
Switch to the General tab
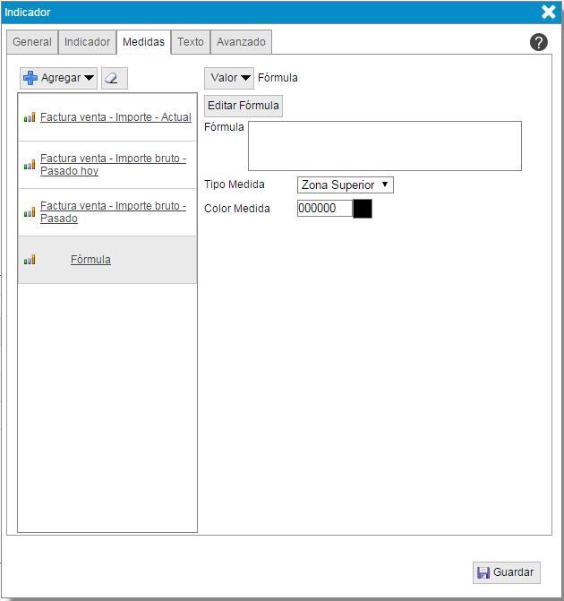click(x=32, y=42)
